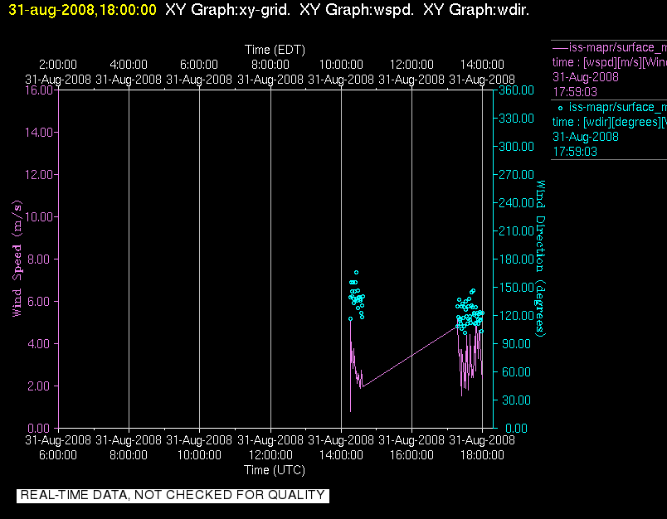
Task: Click the yellow timestamp 31-aug-2008,18:00:00
Action: pyautogui.click(x=82, y=10)
